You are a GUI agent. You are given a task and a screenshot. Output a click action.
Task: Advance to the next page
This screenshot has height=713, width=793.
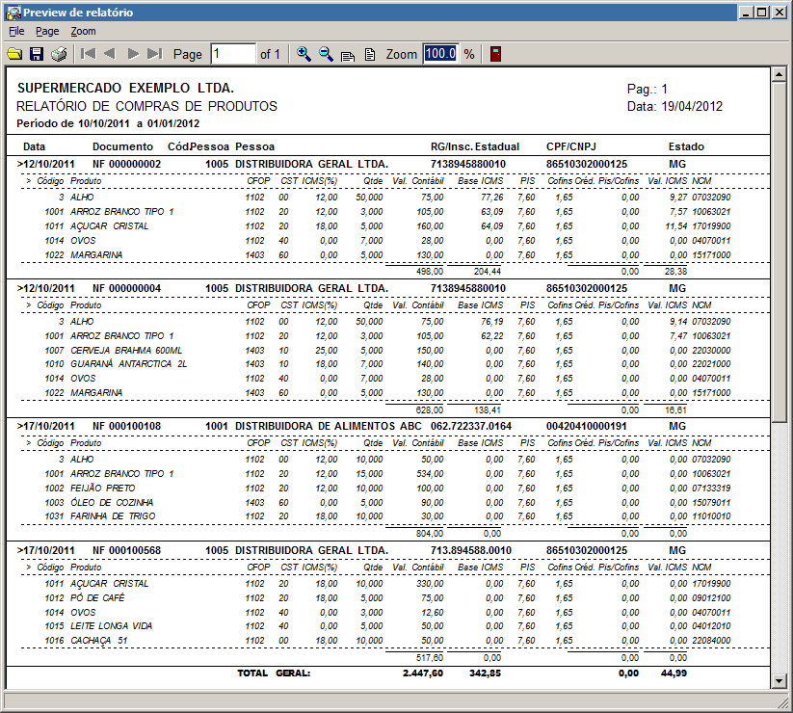point(133,54)
